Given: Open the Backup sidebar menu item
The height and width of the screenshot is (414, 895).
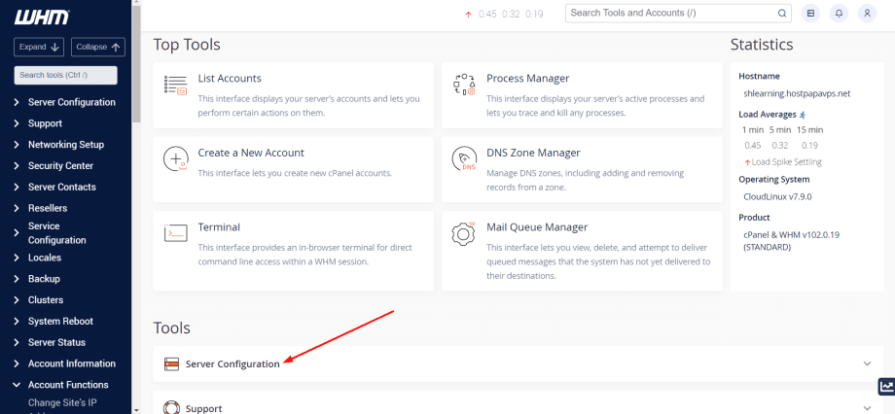Looking at the screenshot, I should click(44, 279).
